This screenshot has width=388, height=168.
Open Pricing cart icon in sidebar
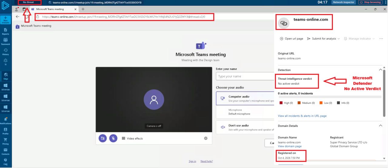(x=5, y=141)
